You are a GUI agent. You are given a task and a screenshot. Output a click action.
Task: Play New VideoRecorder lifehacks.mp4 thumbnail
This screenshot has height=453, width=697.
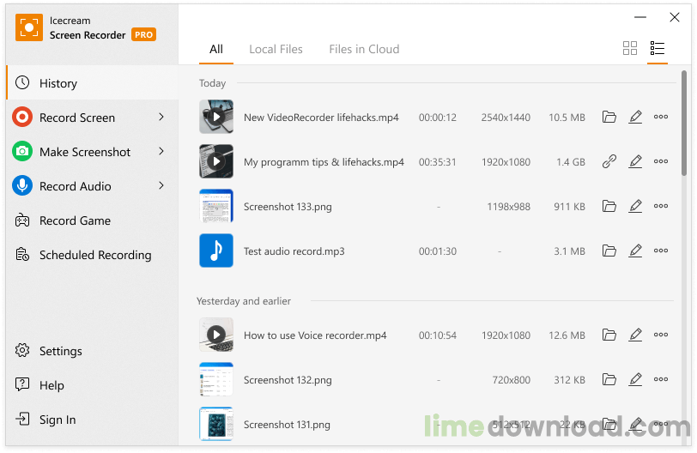coord(216,117)
